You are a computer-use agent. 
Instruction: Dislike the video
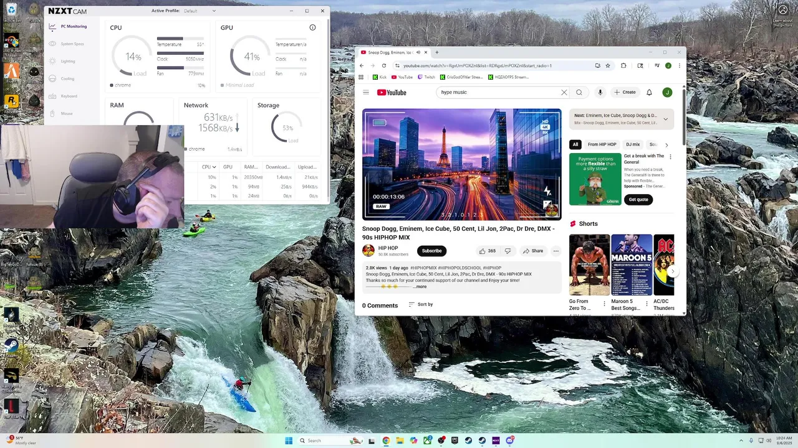(x=507, y=251)
